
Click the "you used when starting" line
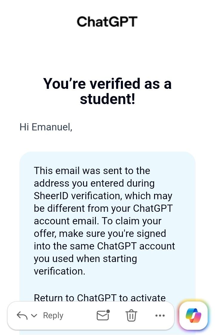(85, 259)
